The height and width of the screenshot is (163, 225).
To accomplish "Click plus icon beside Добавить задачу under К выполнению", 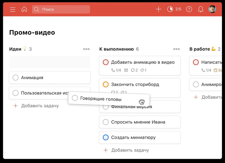I will pos(106,150).
